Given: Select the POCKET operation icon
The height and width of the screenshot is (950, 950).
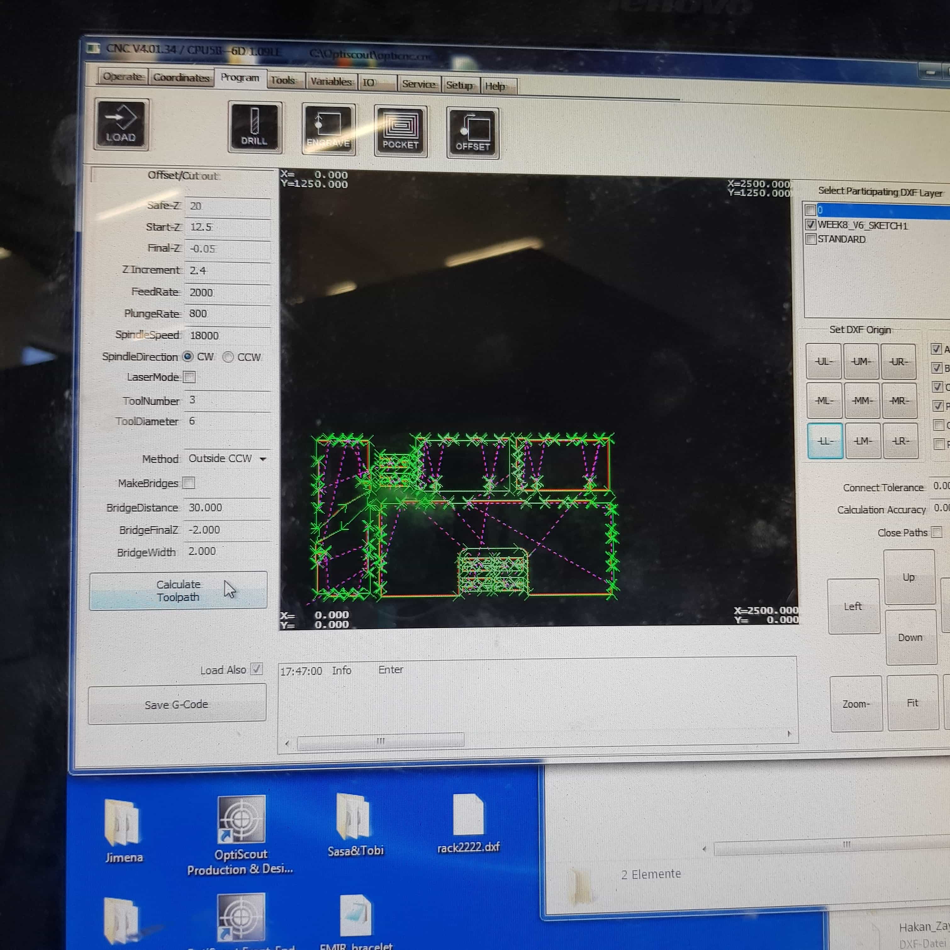Looking at the screenshot, I should click(x=400, y=132).
